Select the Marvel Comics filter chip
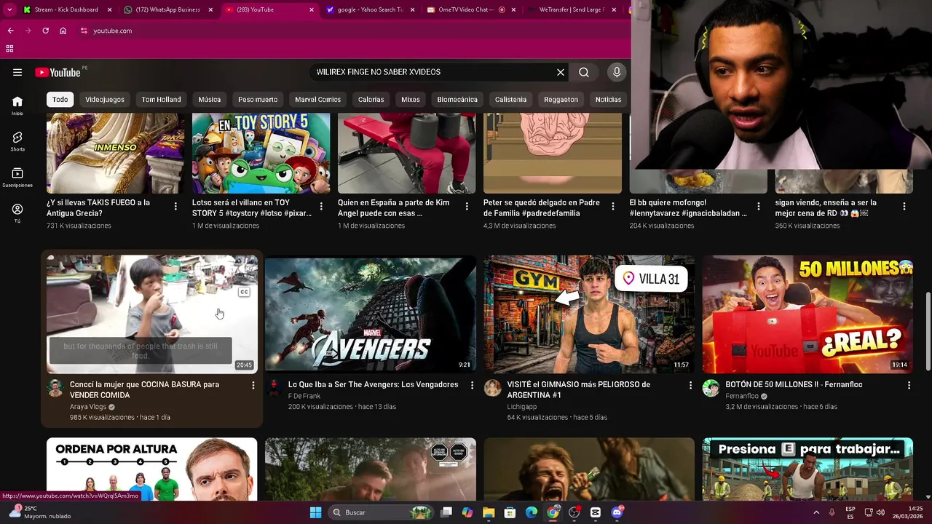The width and height of the screenshot is (932, 524). 318,100
